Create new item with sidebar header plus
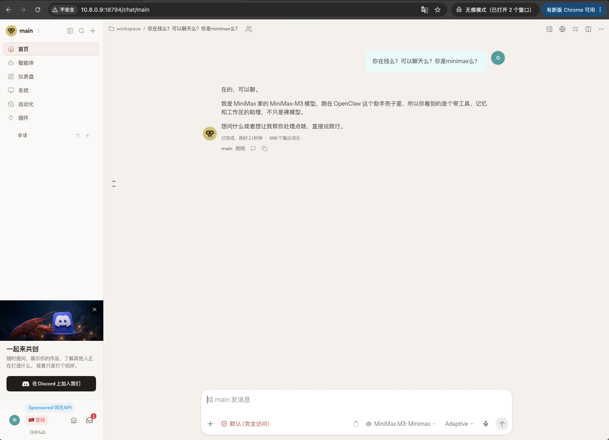This screenshot has width=609, height=440. click(93, 31)
